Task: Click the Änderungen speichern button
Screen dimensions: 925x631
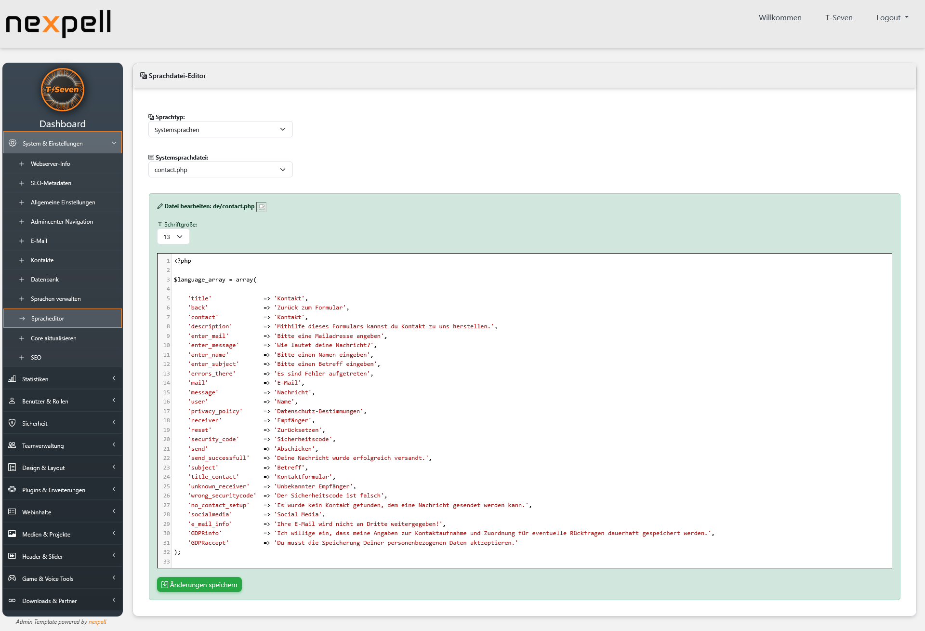Action: click(x=199, y=585)
